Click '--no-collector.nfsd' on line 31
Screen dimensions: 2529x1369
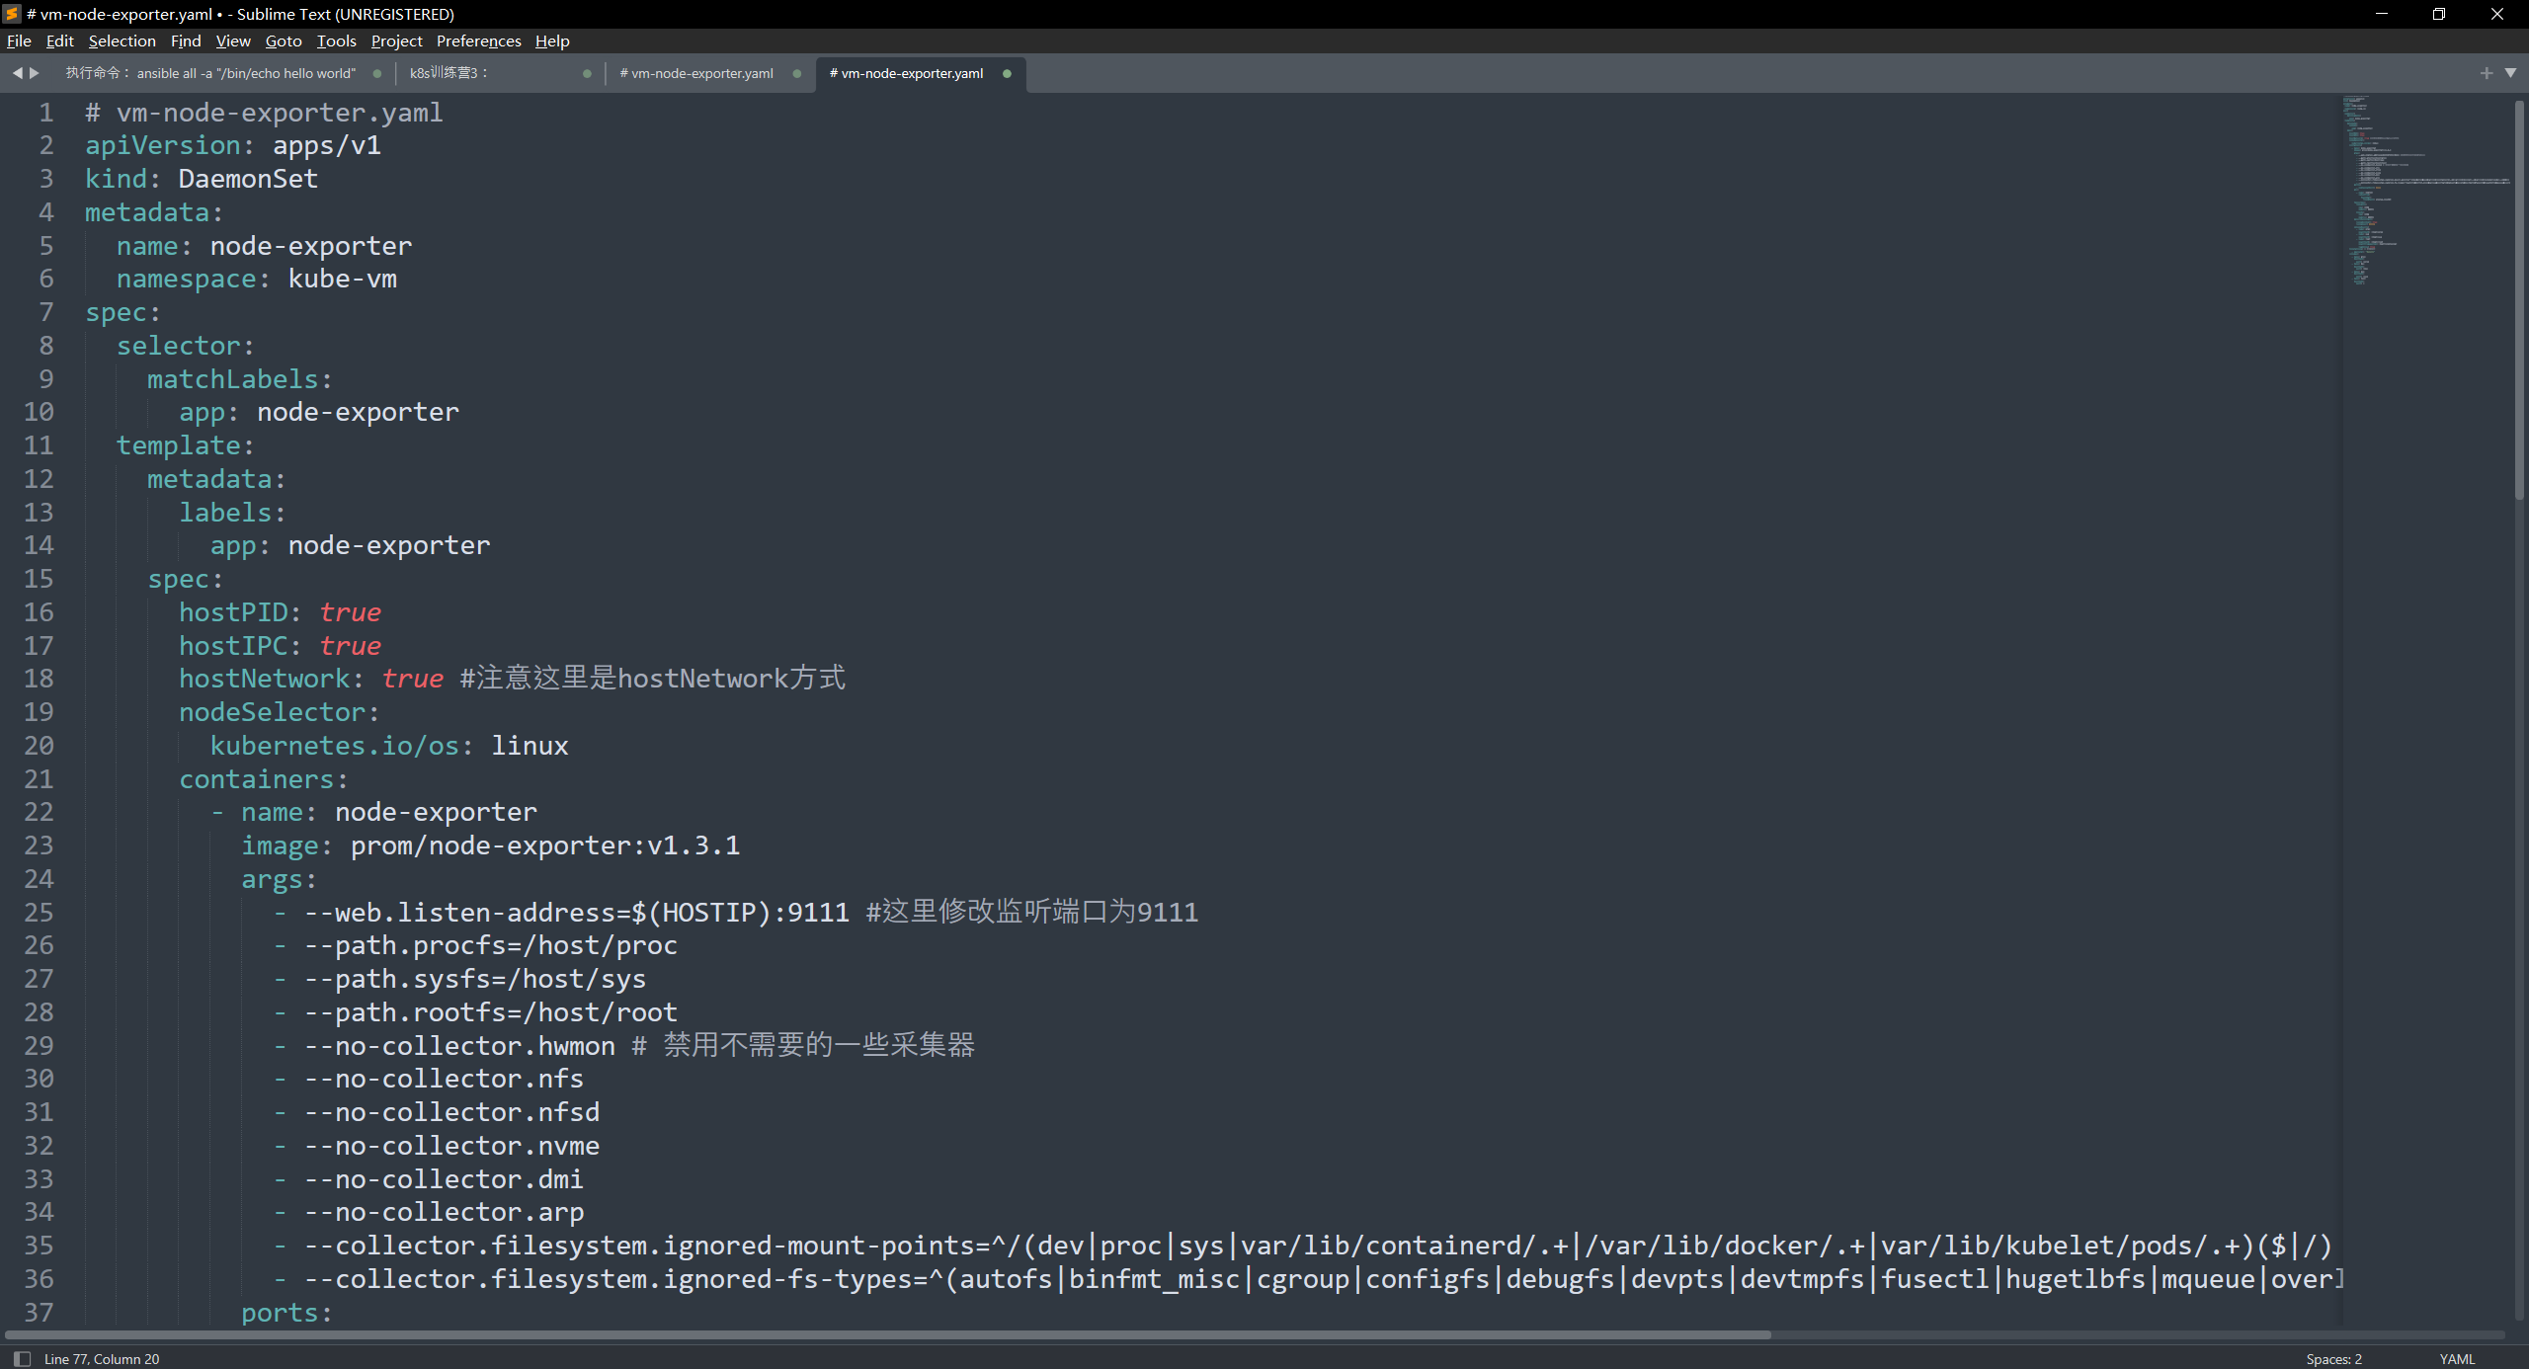pyautogui.click(x=451, y=1112)
